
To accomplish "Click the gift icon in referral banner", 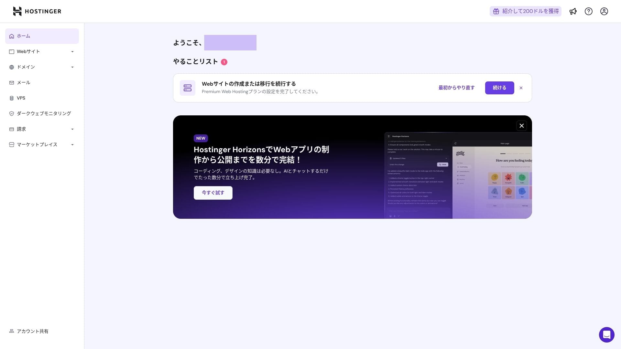I will (496, 11).
